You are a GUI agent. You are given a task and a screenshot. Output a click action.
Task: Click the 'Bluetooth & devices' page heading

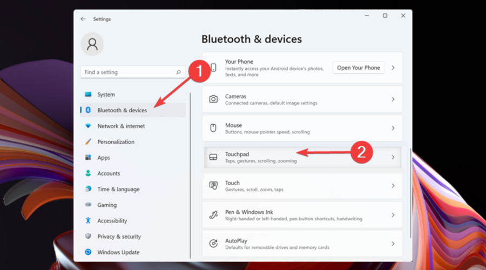click(251, 39)
